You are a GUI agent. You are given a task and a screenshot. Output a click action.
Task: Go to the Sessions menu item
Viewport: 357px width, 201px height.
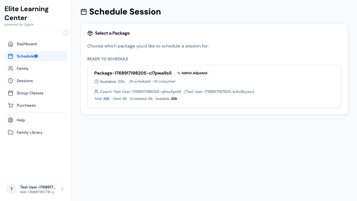[x=25, y=81]
